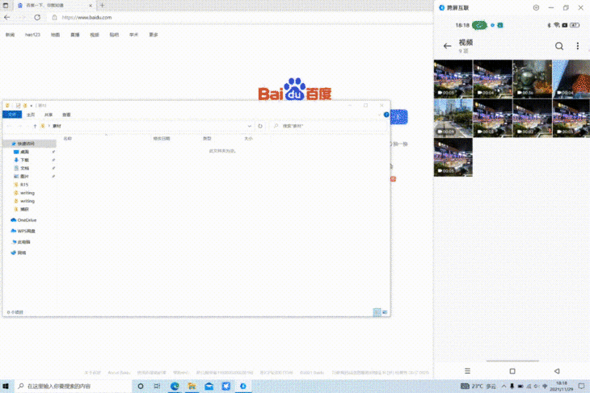
Task: Select 此电脑 in the navigation pane
Action: [23, 242]
